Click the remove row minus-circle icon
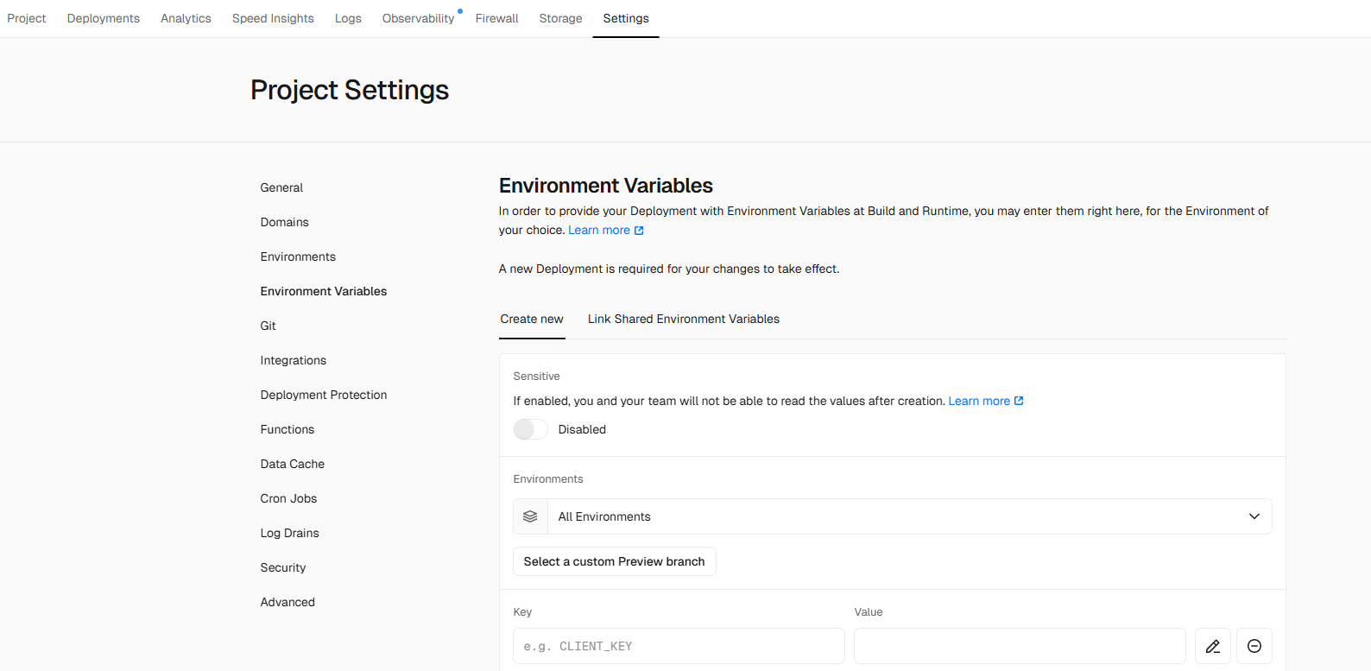 click(1254, 646)
